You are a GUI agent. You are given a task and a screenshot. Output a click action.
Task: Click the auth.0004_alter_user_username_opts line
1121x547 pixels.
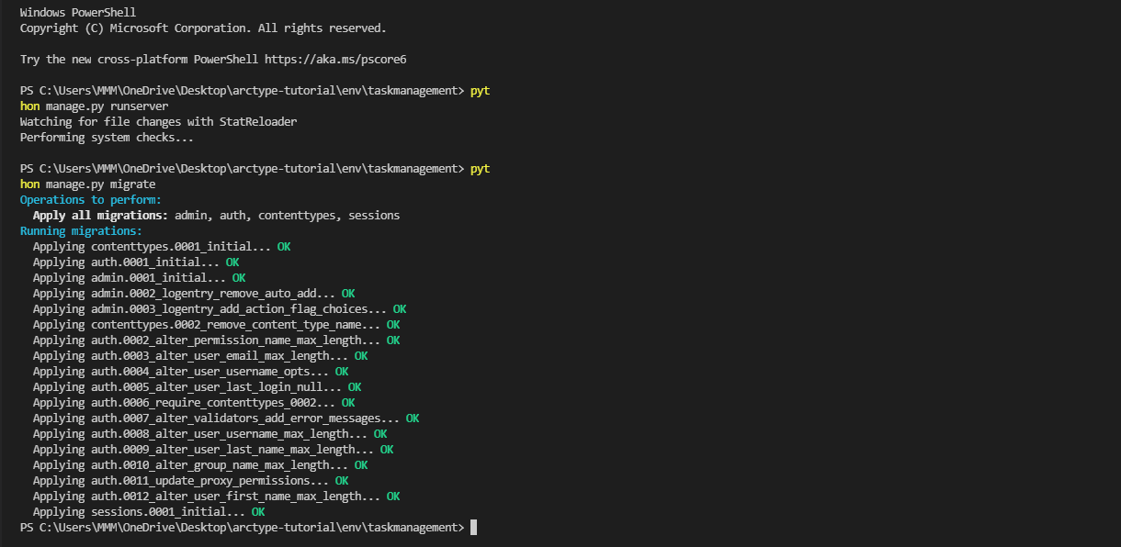190,371
